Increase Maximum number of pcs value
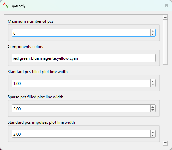Screen dimensions: 172x150 [x=153, y=31]
